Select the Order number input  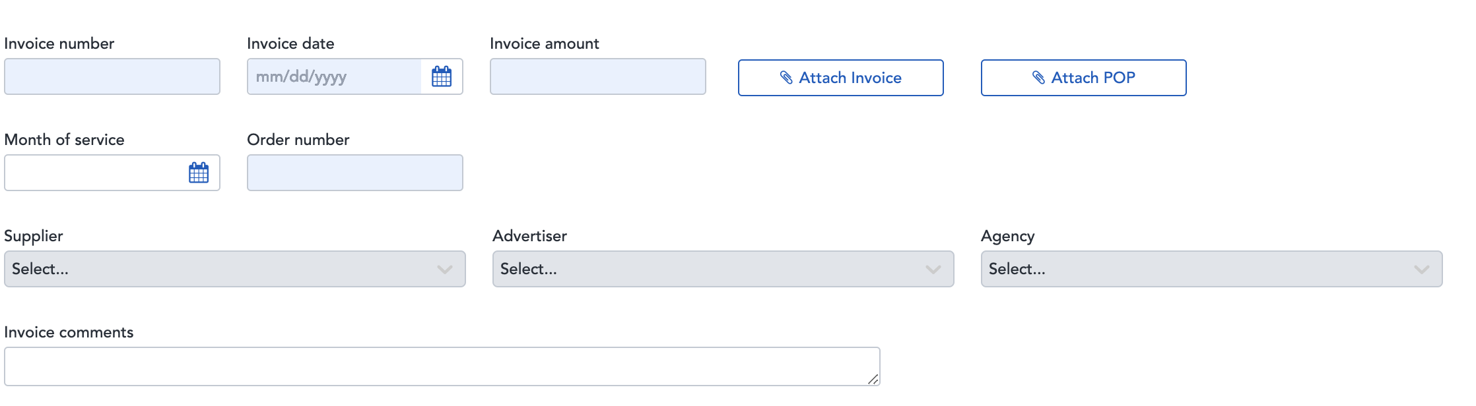[354, 173]
